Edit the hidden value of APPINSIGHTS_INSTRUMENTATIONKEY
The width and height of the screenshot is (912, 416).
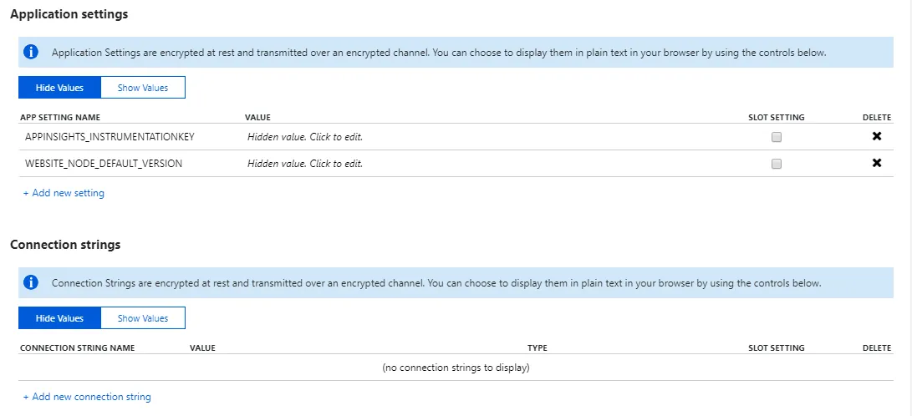click(305, 137)
